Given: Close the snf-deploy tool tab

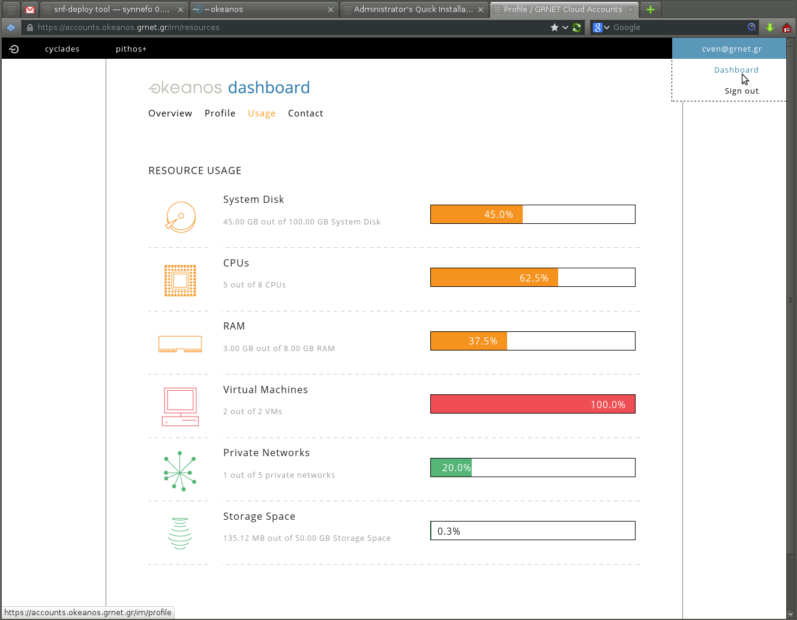Looking at the screenshot, I should tap(180, 10).
